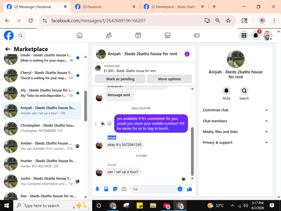This screenshot has width=281, height=211.
Task: Click the message can i set up a tour?
Action: pyautogui.click(x=123, y=172)
